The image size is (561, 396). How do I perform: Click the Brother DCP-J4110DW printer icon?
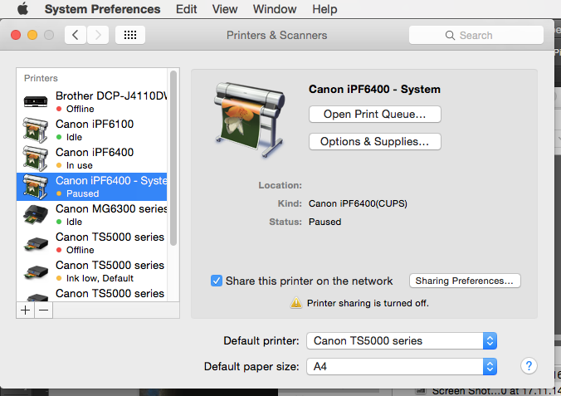point(36,102)
